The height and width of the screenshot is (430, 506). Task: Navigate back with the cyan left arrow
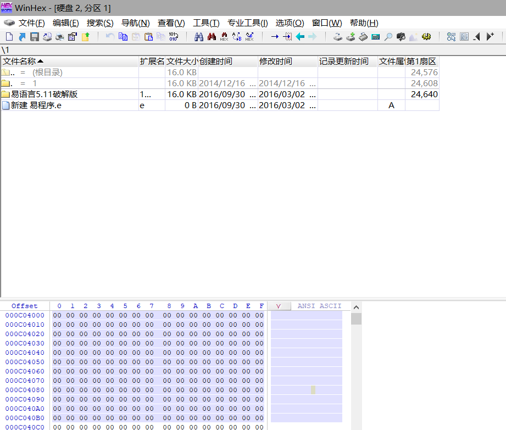[x=300, y=37]
